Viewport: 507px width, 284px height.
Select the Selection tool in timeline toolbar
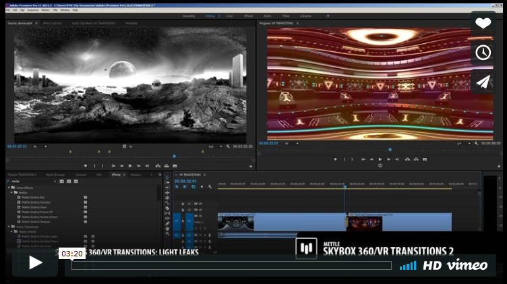167,177
